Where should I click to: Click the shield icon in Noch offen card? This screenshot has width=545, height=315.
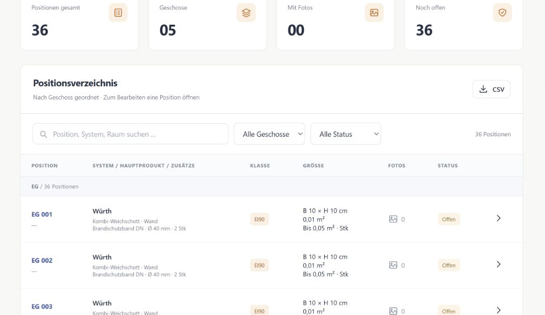tap(502, 13)
